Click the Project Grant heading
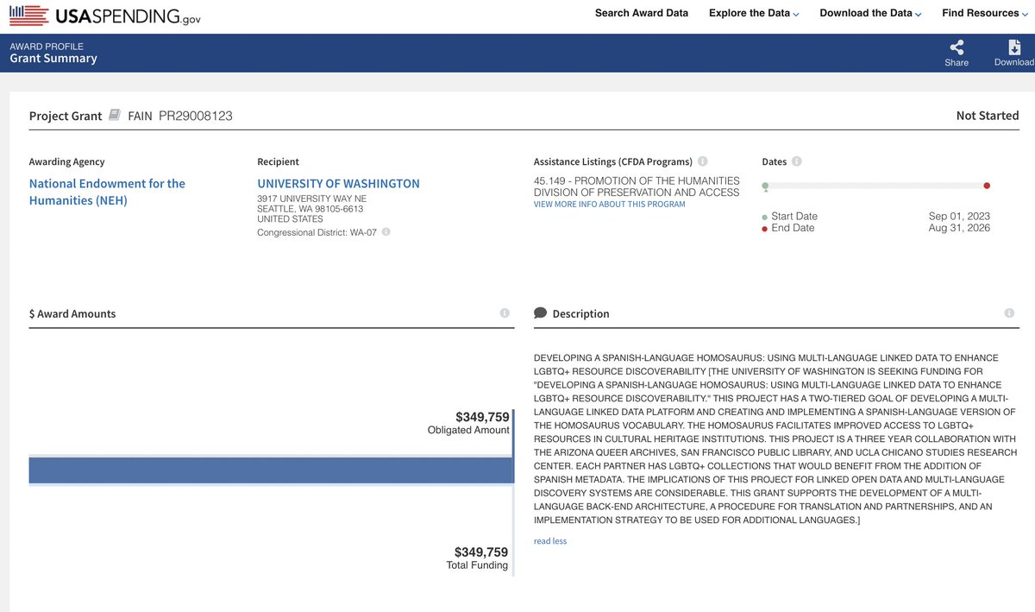 [66, 116]
